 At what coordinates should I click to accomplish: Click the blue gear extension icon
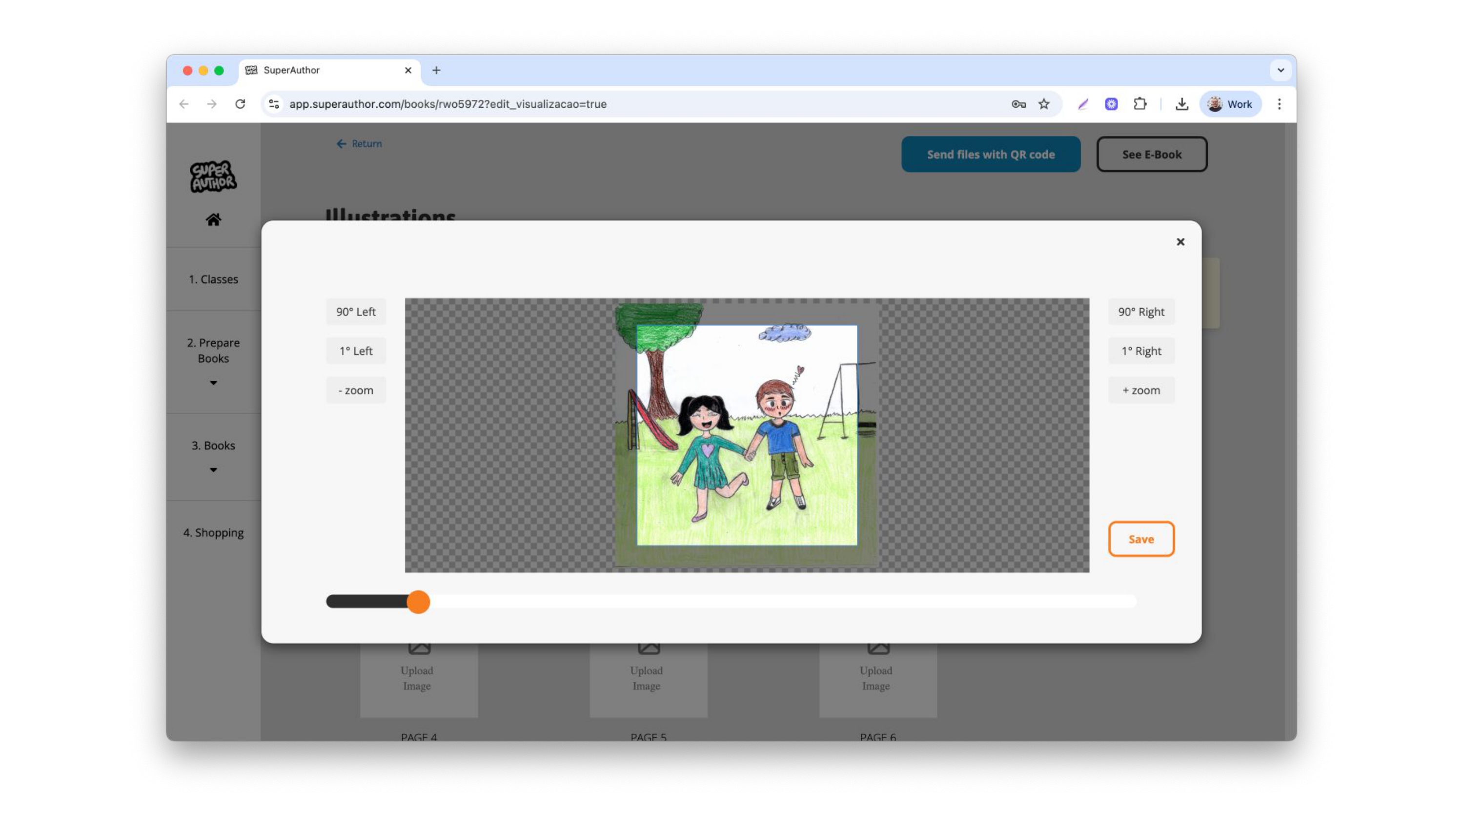click(x=1111, y=104)
